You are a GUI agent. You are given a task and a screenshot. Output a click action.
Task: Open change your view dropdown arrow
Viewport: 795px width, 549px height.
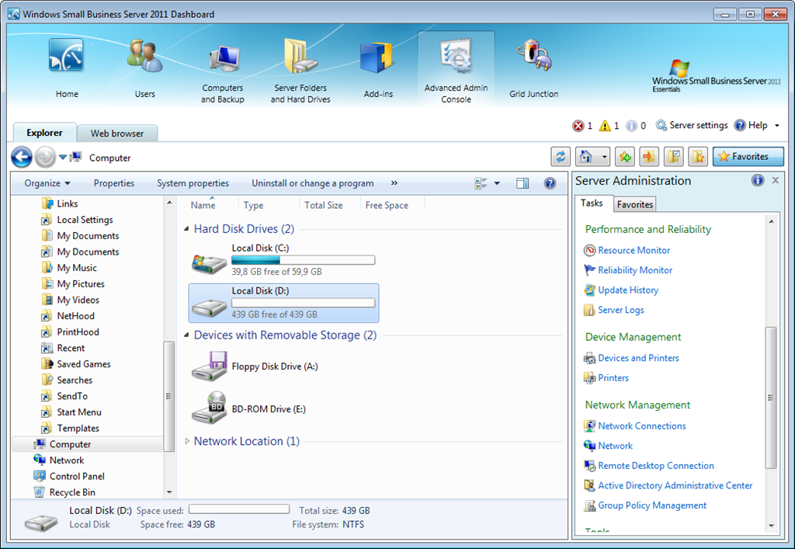(x=497, y=183)
